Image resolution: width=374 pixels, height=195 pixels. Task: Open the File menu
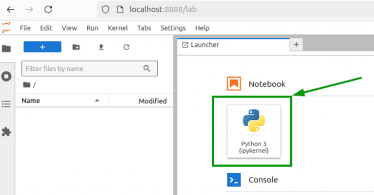(25, 28)
